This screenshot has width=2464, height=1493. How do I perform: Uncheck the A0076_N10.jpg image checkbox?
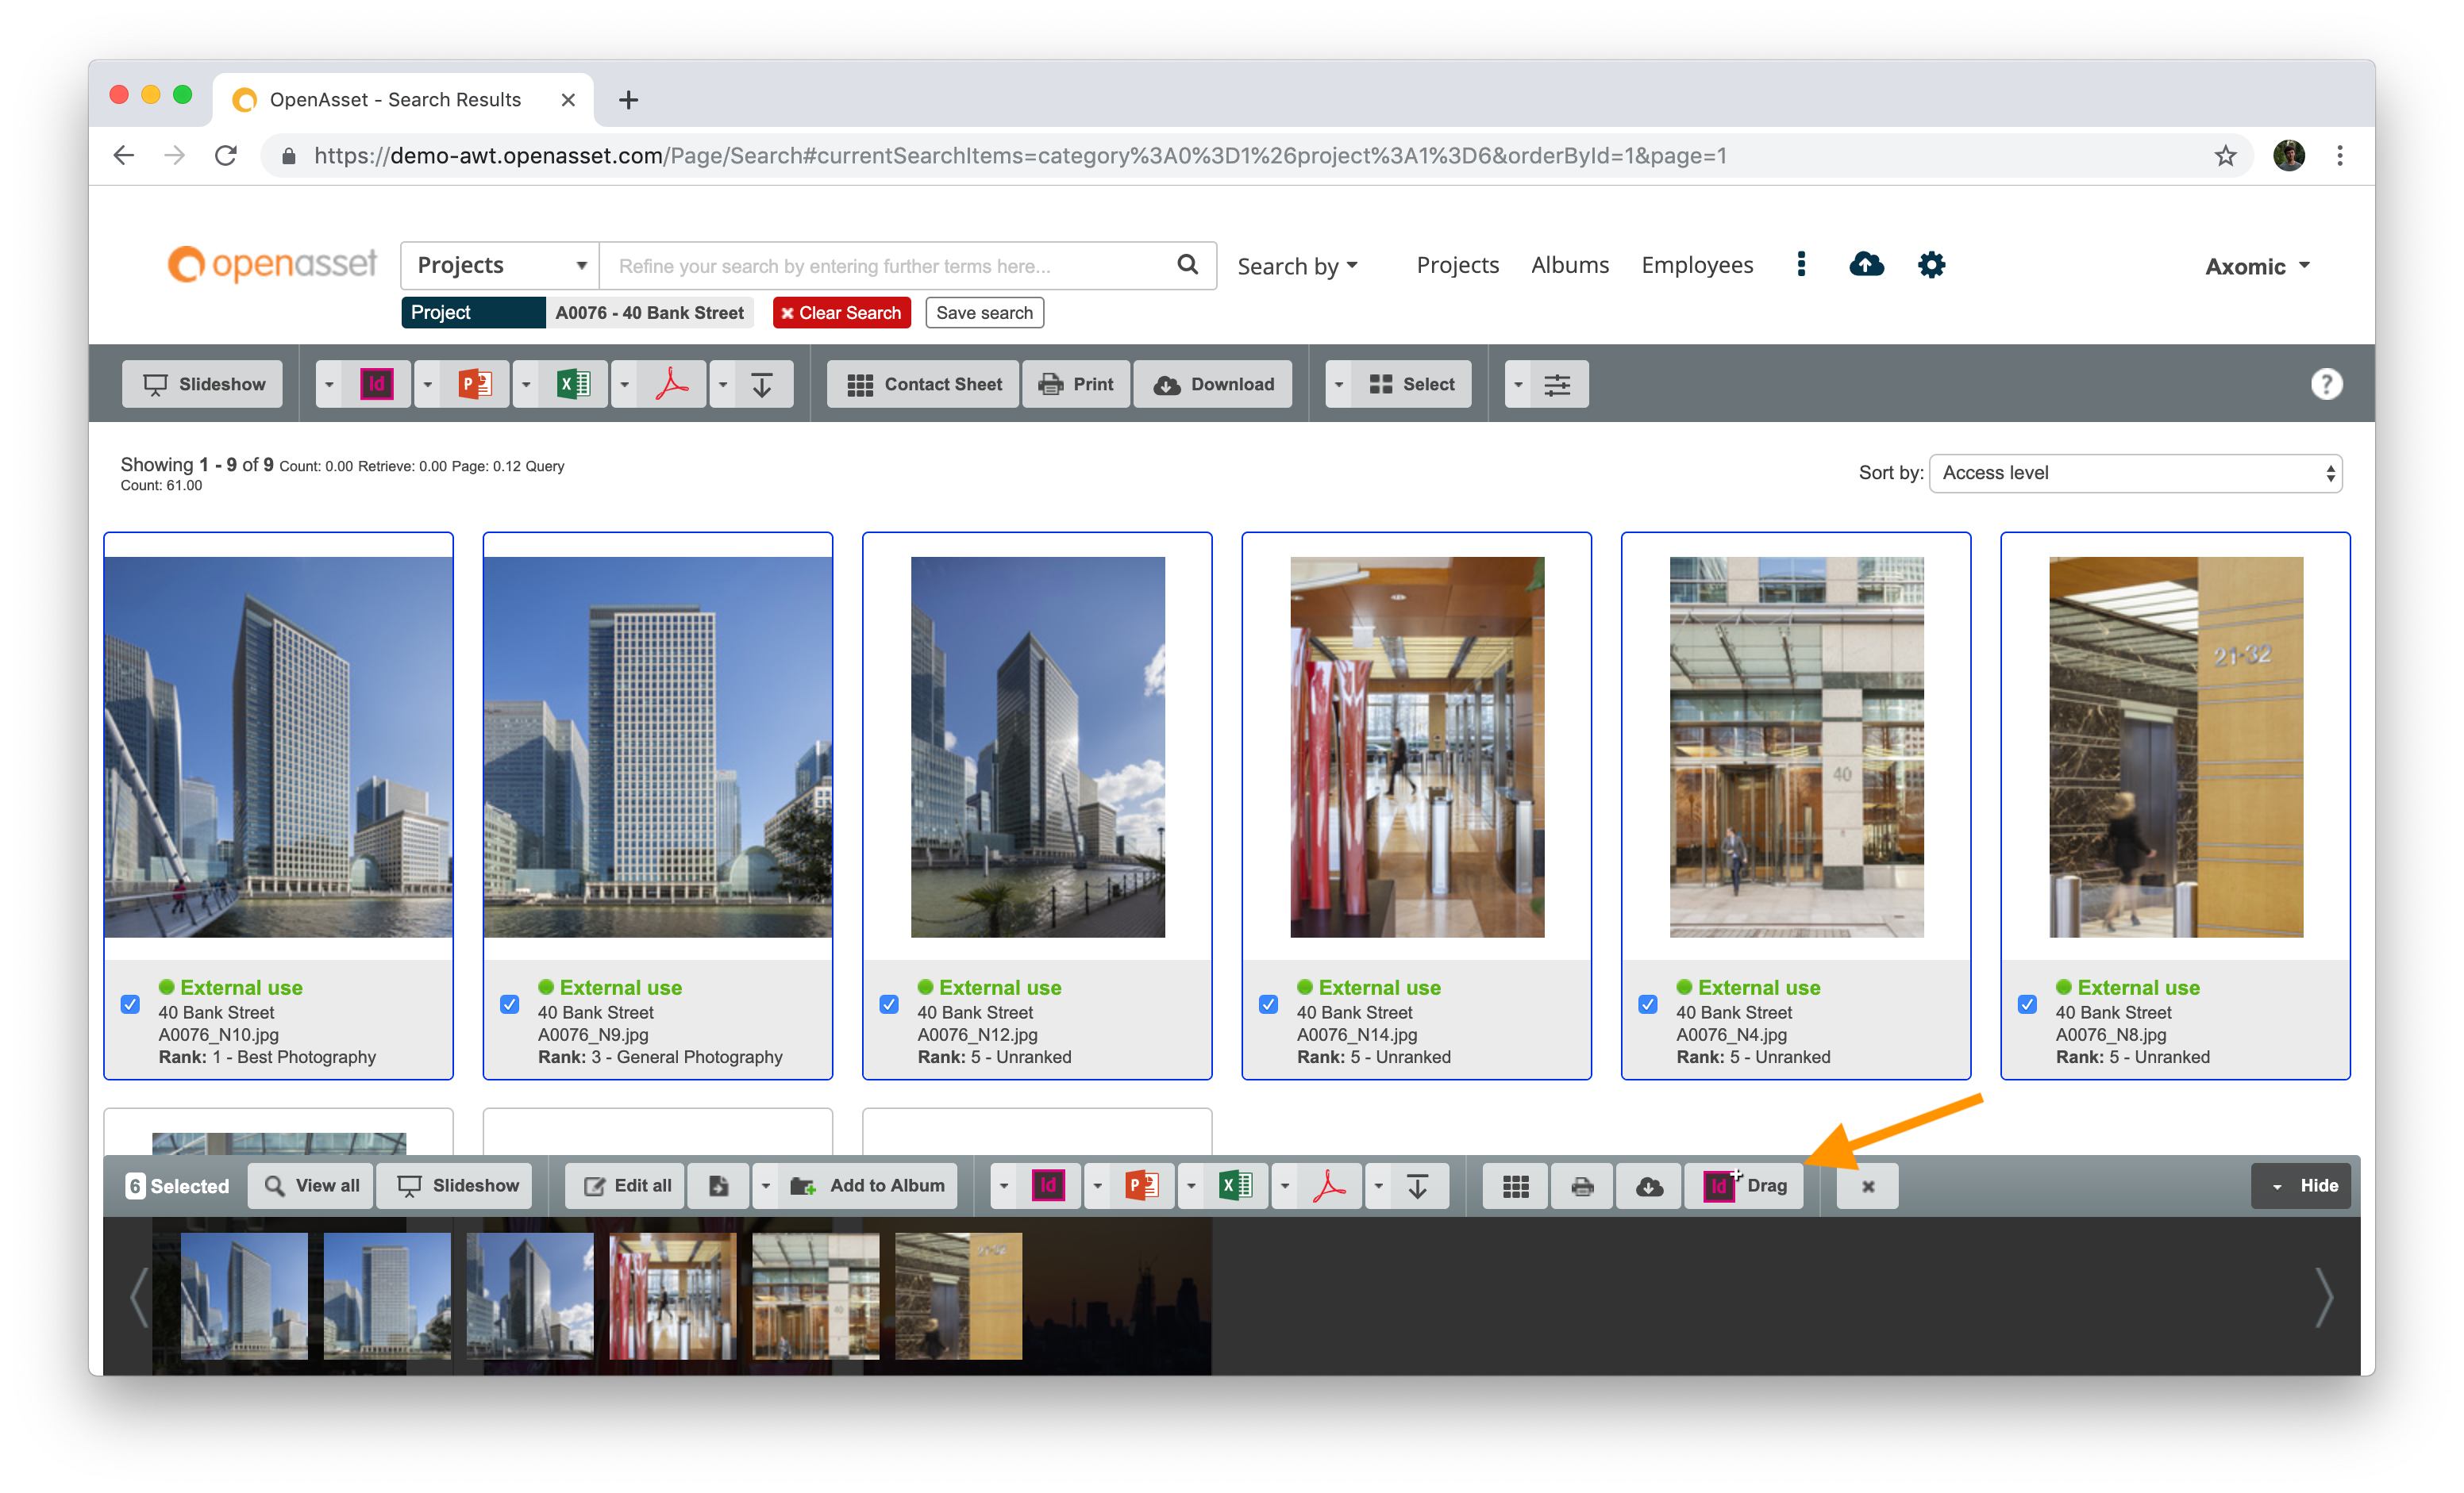pos(130,1004)
